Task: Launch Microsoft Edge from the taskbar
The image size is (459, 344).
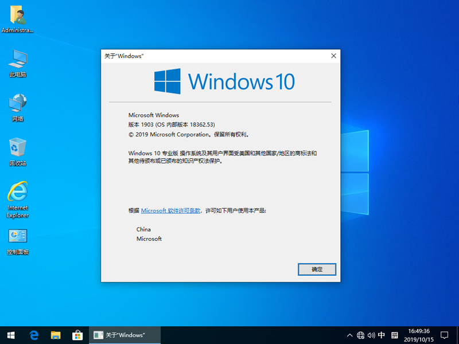Action: (x=34, y=335)
